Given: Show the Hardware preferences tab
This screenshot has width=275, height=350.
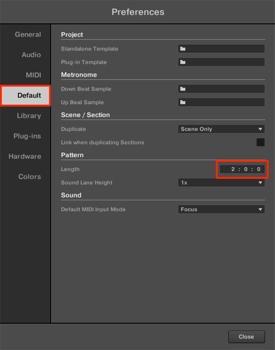Looking at the screenshot, I should pos(25,156).
